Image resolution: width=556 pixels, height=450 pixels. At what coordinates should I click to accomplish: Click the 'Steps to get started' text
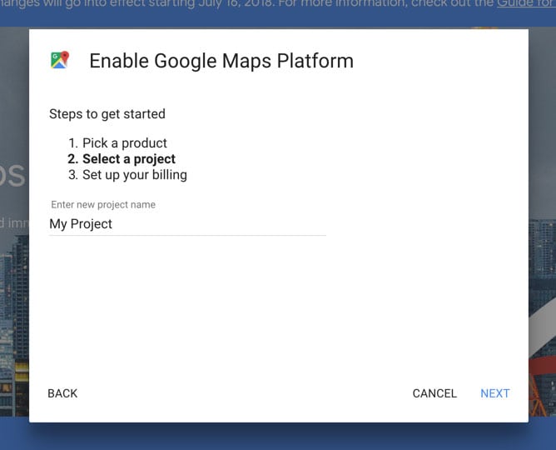coord(107,114)
